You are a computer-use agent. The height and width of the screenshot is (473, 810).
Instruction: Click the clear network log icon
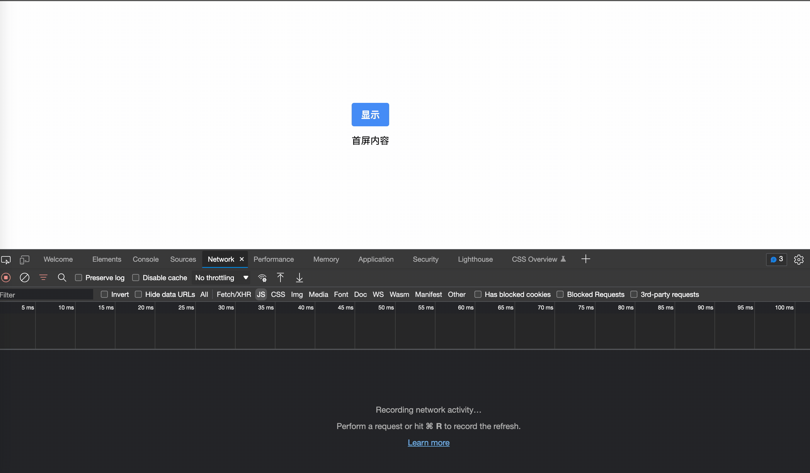coord(24,277)
